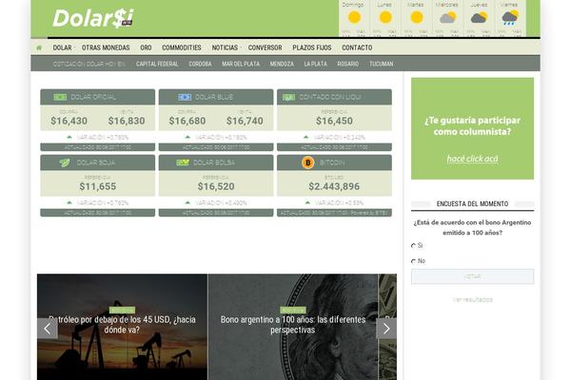Click Dolar Oficial variation up arrow
571x380 pixels.
coord(69,137)
